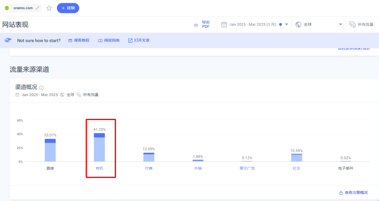Screen dimensions: 379x201
Task: Select the 外链 channel link
Action: [198, 168]
